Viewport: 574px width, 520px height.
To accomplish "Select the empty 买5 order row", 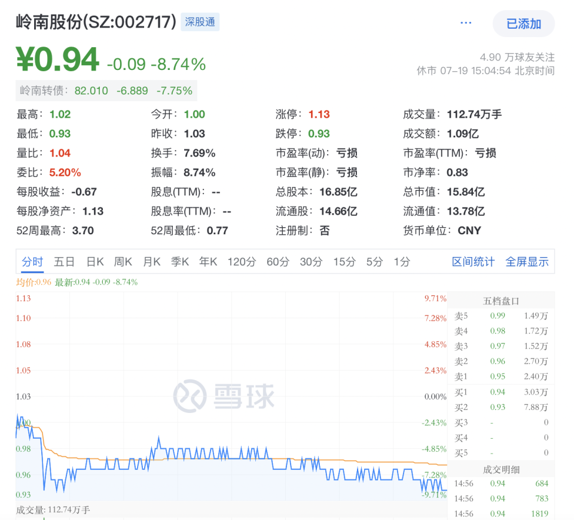I will point(501,453).
